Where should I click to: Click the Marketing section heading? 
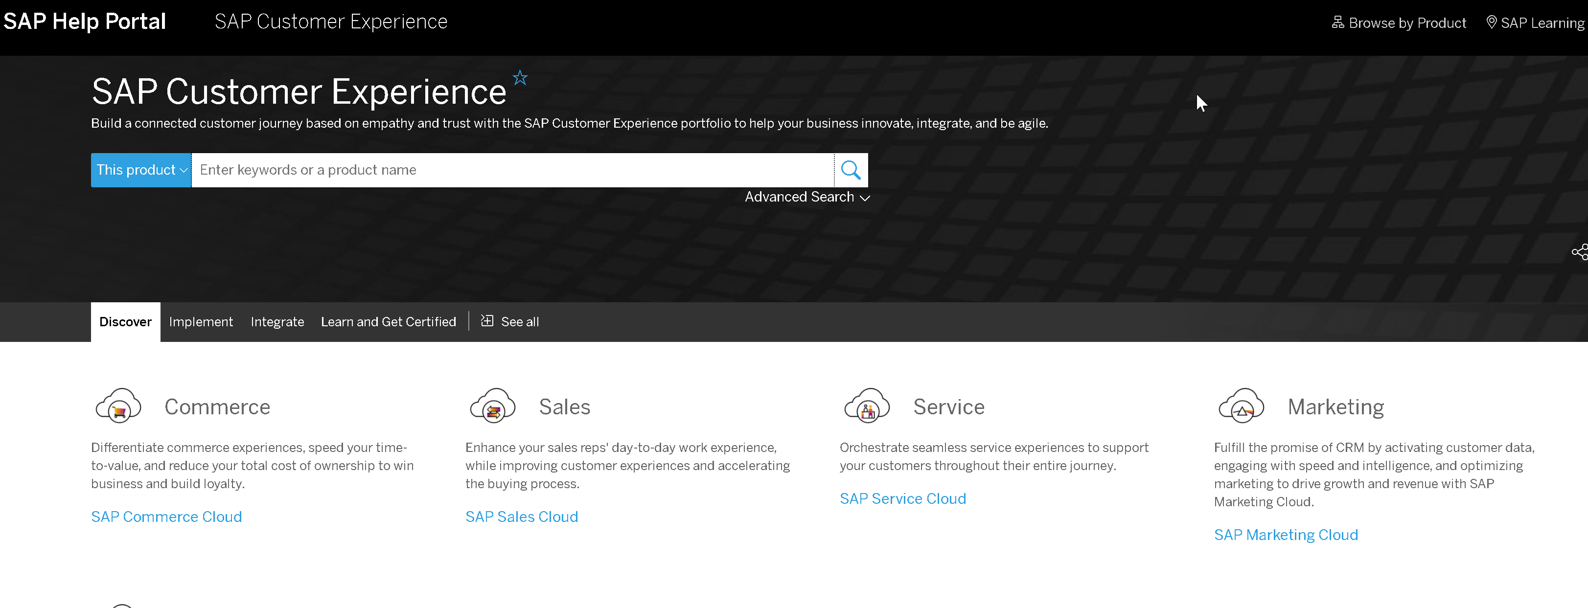1336,407
